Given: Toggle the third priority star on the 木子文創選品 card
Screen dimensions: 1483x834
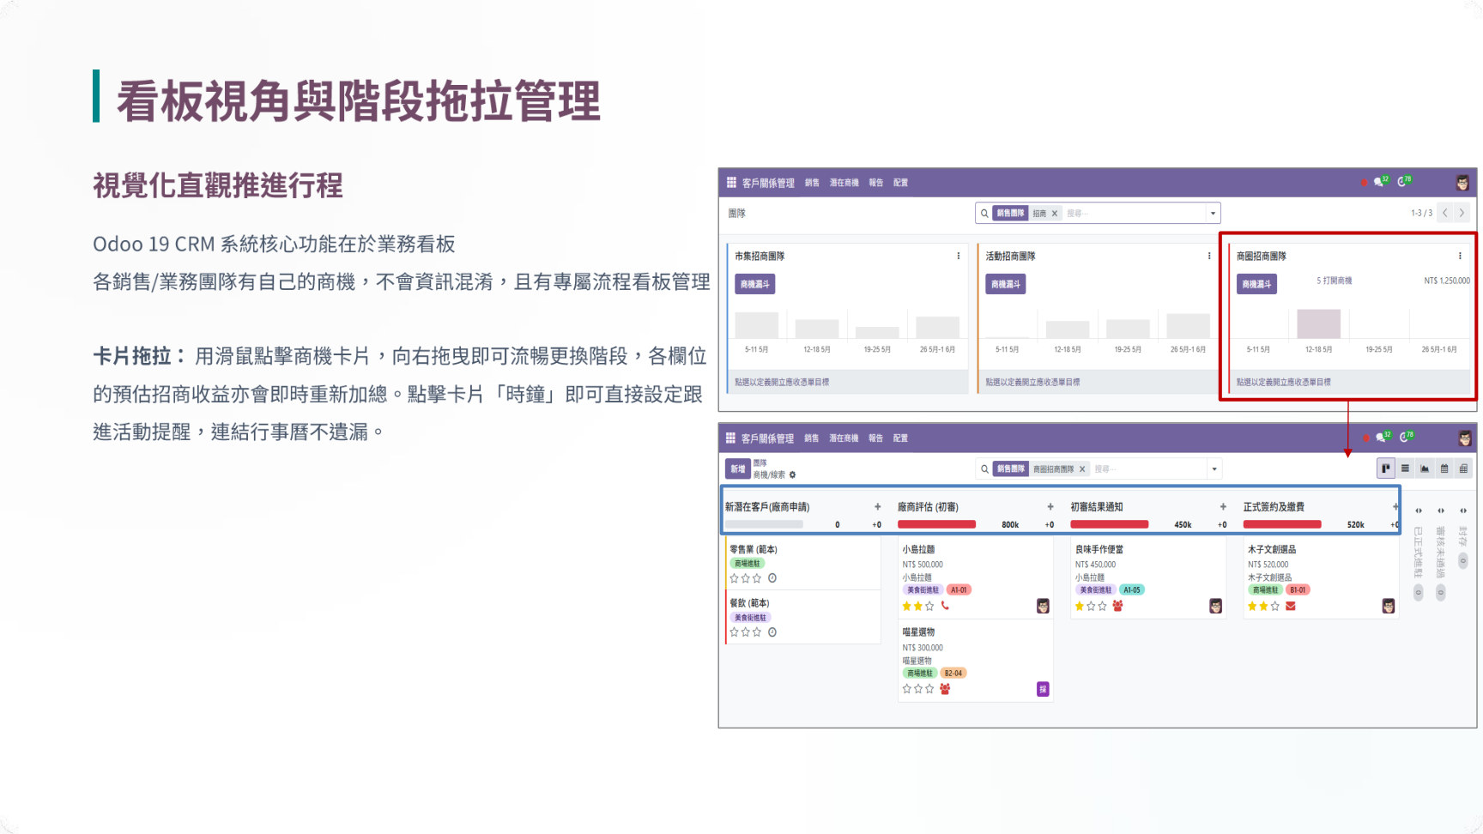Looking at the screenshot, I should pos(1275,606).
